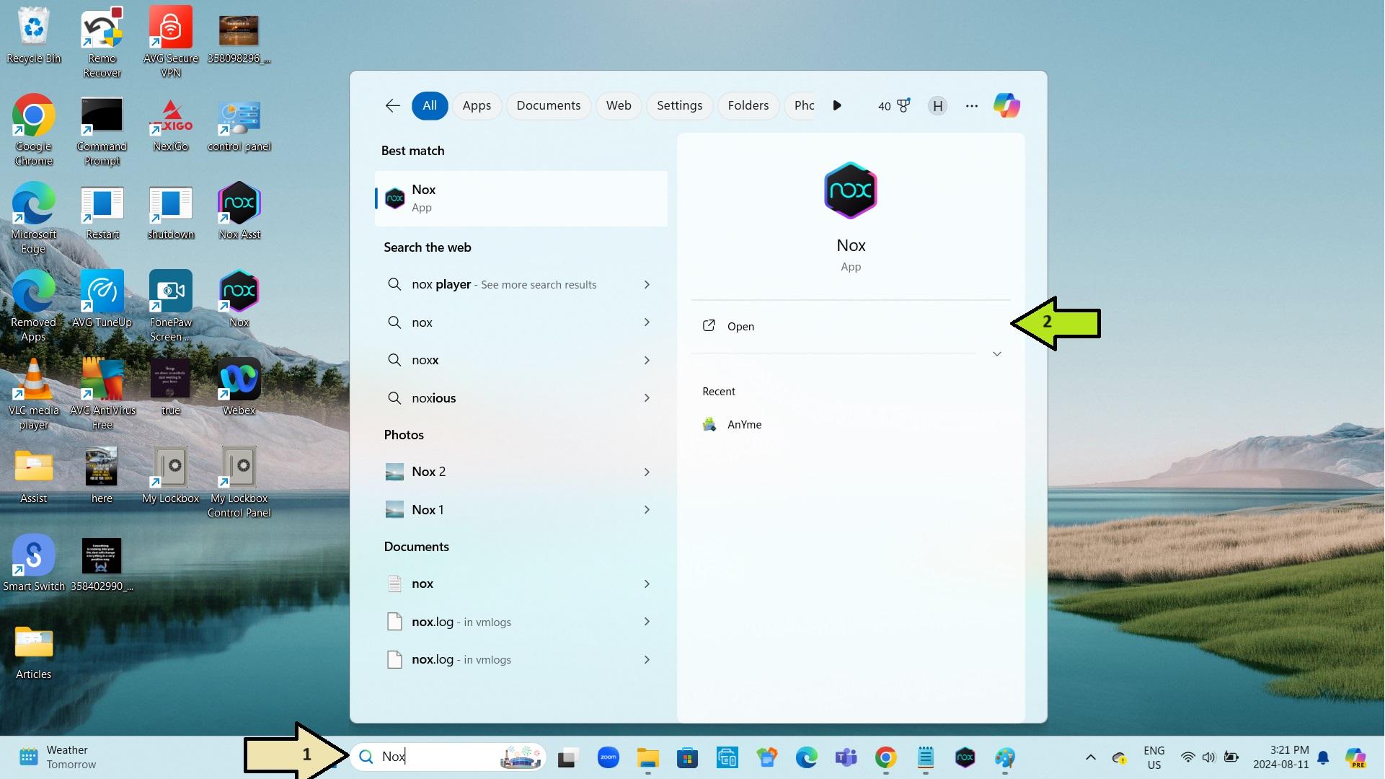Expand the Nox 1 photo result
1385x779 pixels.
coord(646,510)
